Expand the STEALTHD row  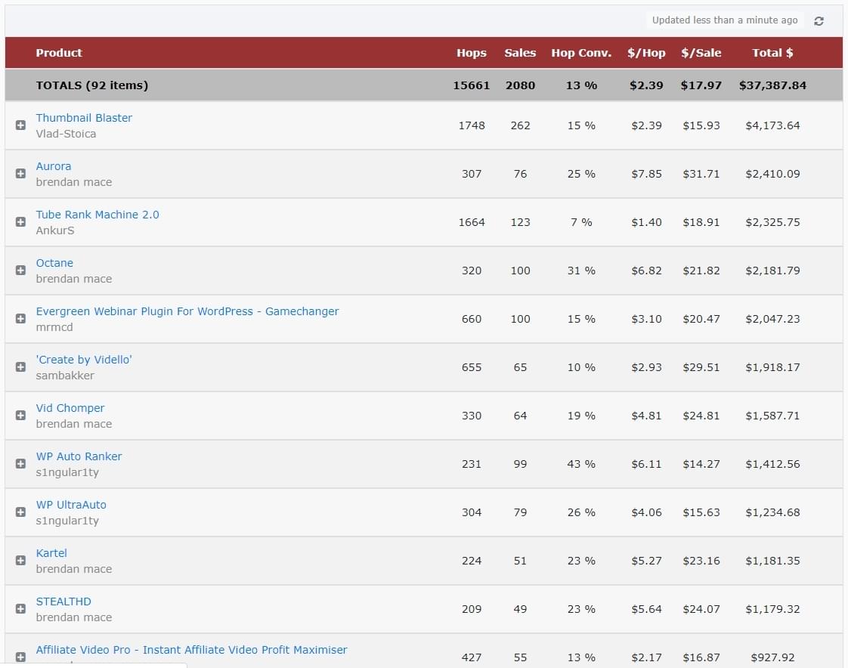[20, 609]
